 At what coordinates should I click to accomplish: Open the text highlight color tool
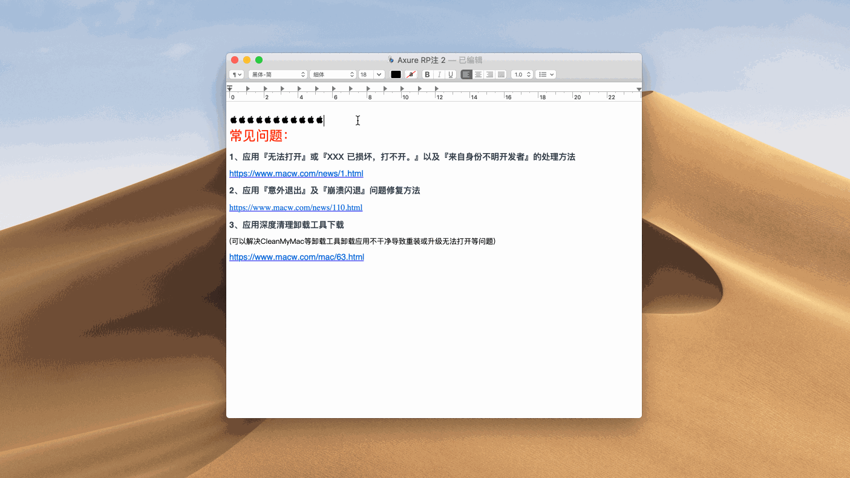[411, 74]
